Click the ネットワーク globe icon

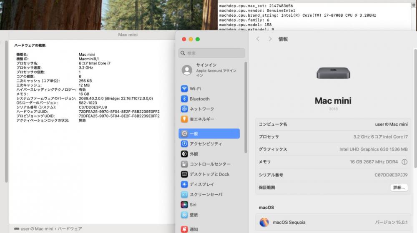tap(184, 109)
